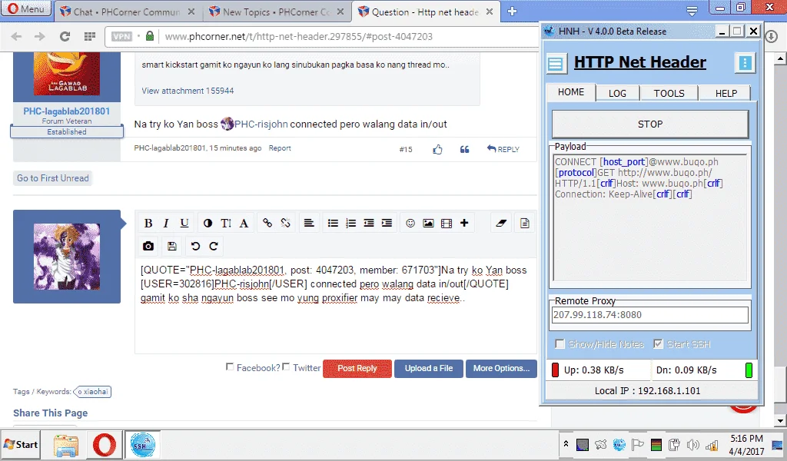Switch to the LOG tab in HNH
The height and width of the screenshot is (461, 787).
617,93
